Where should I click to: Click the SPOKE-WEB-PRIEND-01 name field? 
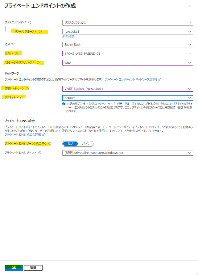(x=128, y=54)
